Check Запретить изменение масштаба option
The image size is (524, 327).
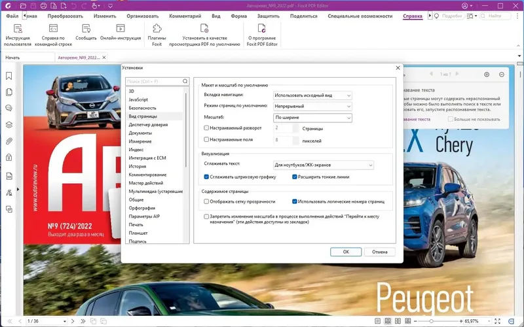(x=206, y=216)
